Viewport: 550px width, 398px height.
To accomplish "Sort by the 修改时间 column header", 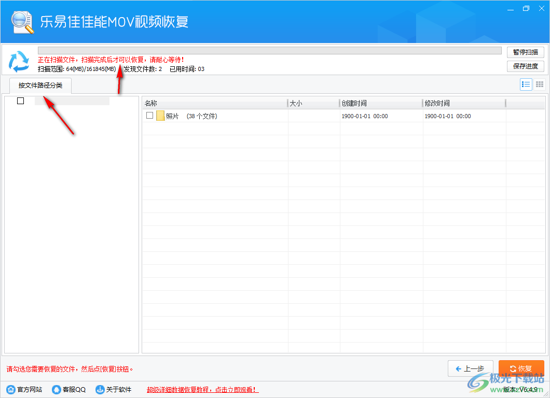I will coord(464,103).
